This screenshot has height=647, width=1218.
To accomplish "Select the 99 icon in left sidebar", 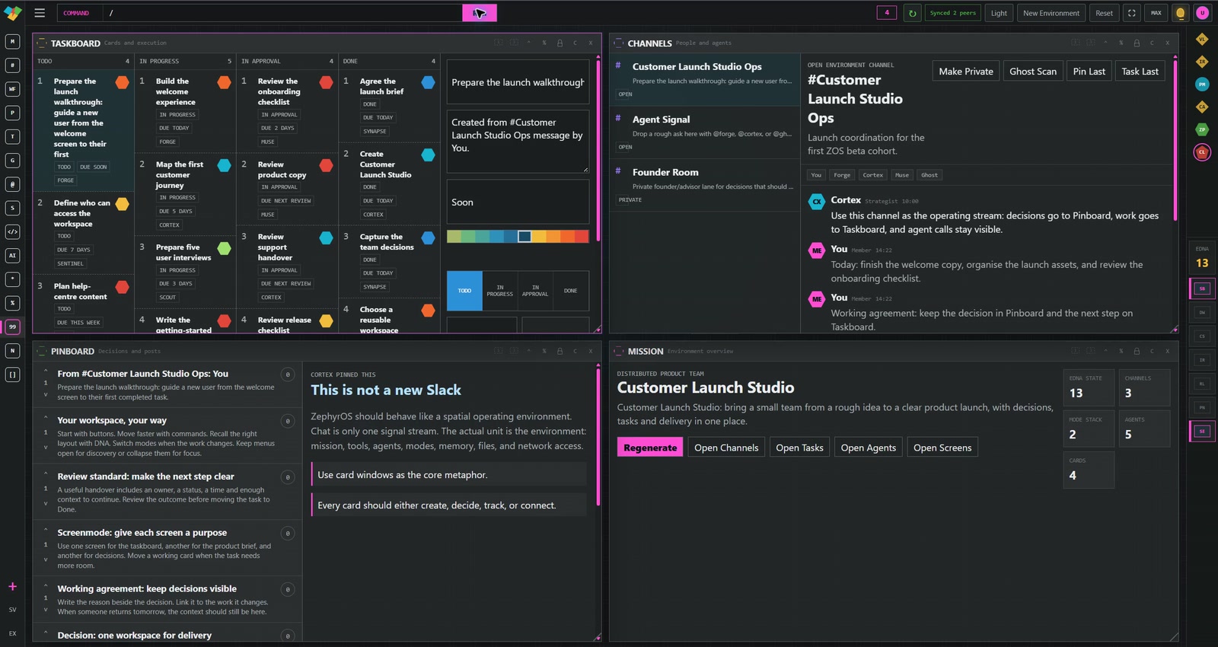I will click(x=12, y=327).
